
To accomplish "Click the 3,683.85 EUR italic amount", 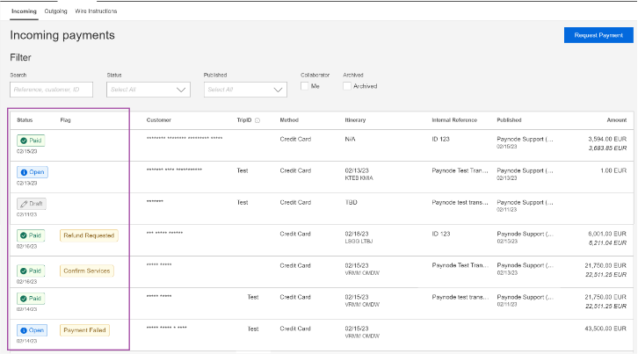I will 607,148.
